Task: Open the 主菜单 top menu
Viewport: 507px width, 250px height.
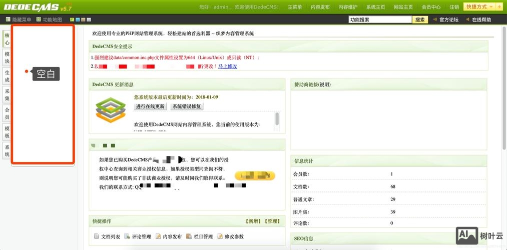Action: coord(295,7)
